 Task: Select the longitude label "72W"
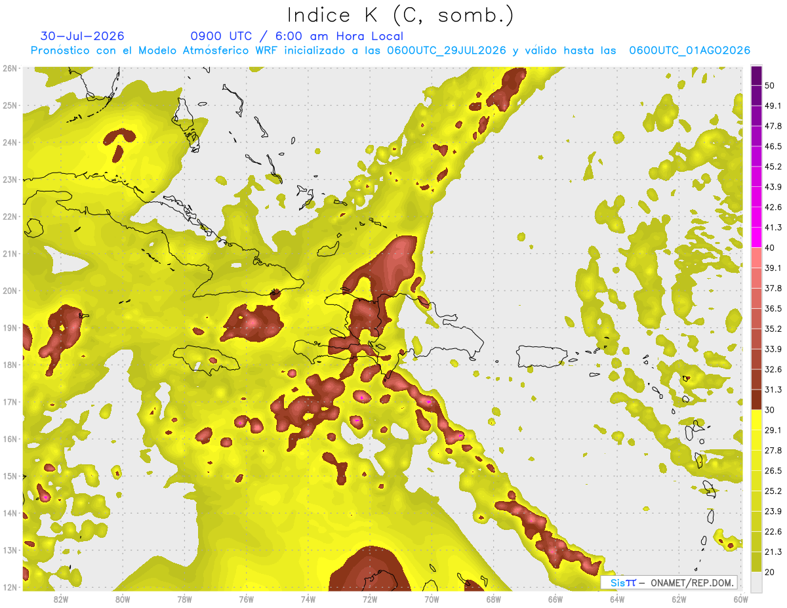point(370,599)
